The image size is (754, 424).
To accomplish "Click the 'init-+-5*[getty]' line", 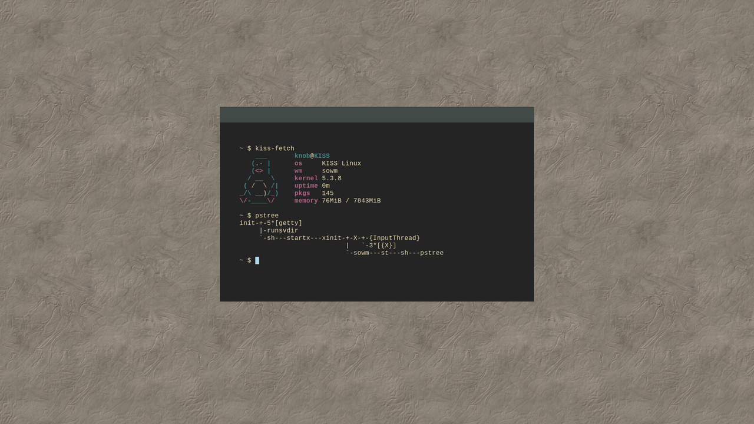I will pos(271,223).
